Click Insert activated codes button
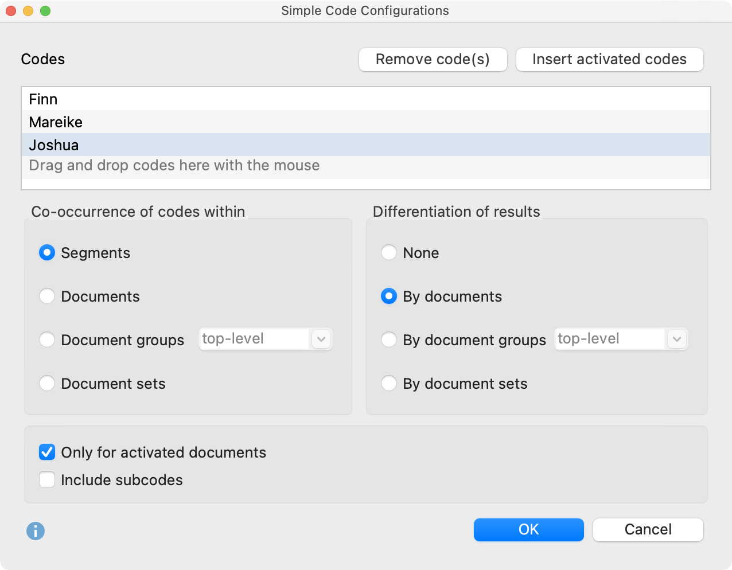732x570 pixels. coord(609,59)
